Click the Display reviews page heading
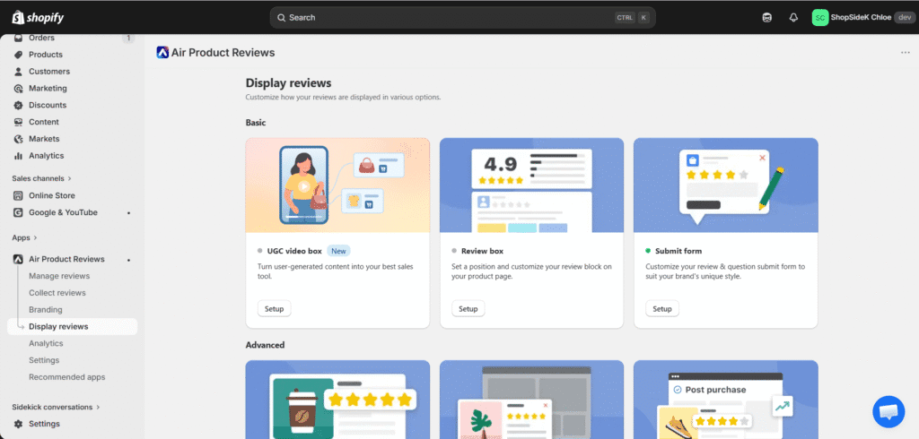The image size is (919, 439). click(288, 83)
